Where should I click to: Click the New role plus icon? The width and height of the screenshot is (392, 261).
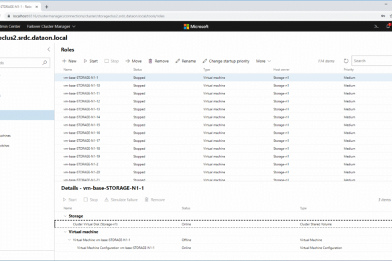click(x=64, y=61)
